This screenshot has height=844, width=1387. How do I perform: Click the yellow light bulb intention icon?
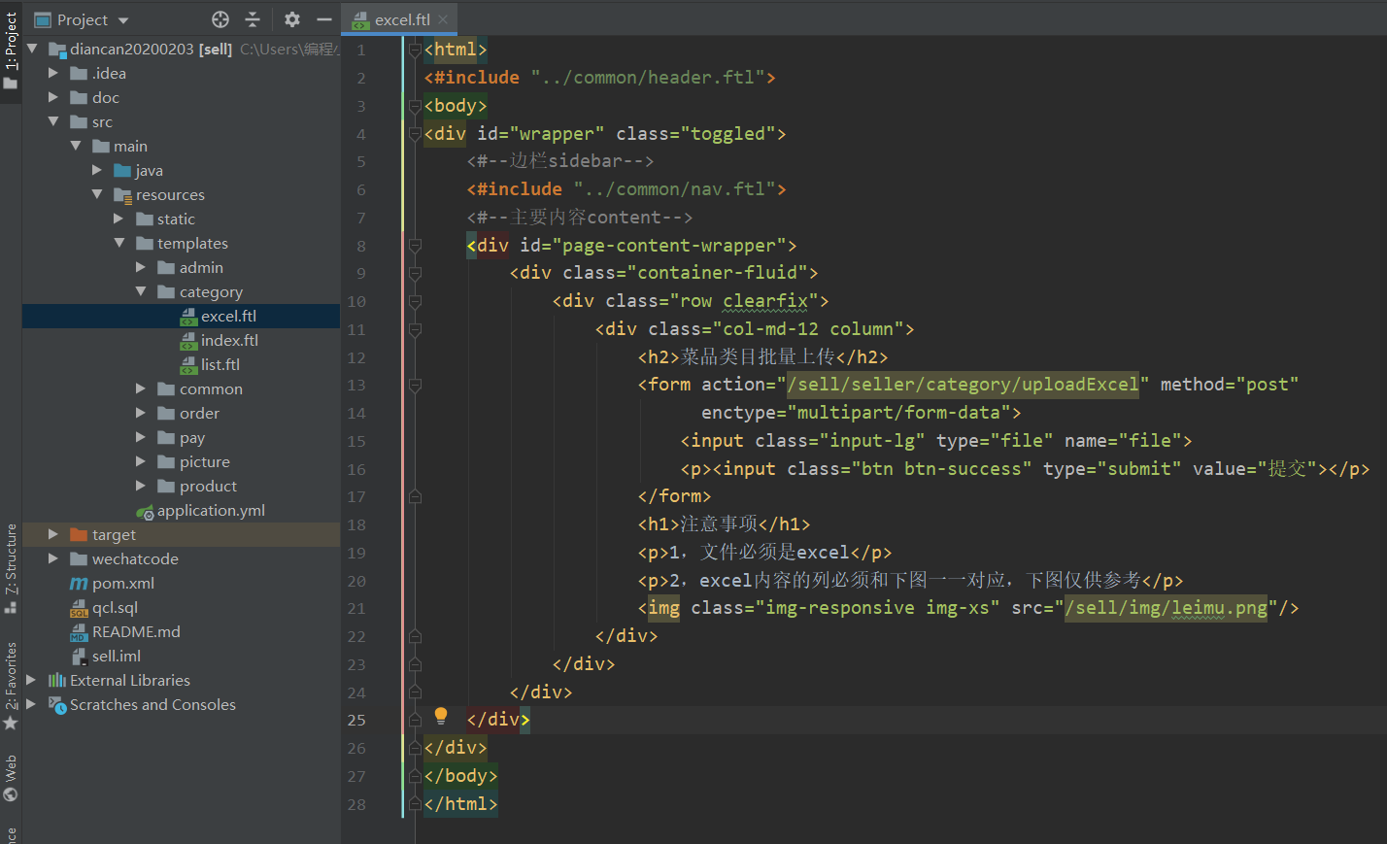point(441,716)
